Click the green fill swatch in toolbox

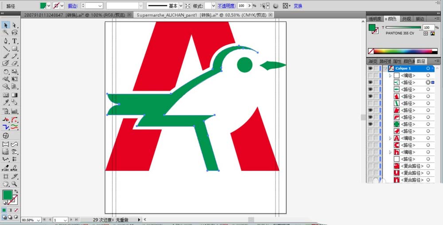8,195
